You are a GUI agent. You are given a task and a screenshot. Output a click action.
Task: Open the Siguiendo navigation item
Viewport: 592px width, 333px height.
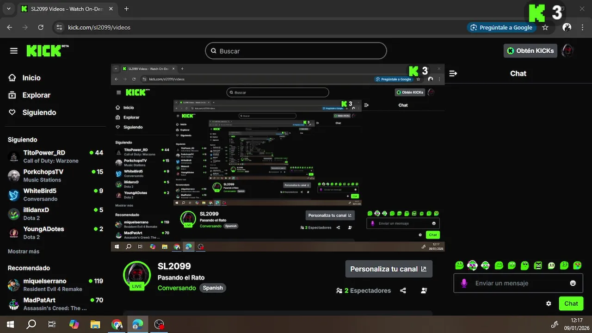pos(39,112)
